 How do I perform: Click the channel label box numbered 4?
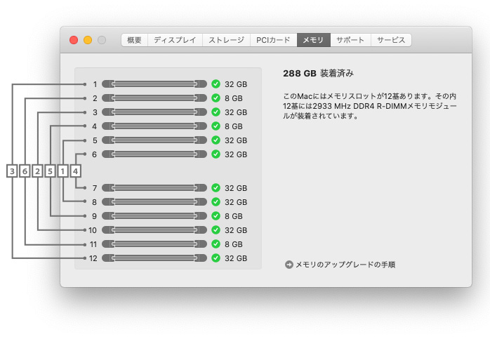(75, 171)
